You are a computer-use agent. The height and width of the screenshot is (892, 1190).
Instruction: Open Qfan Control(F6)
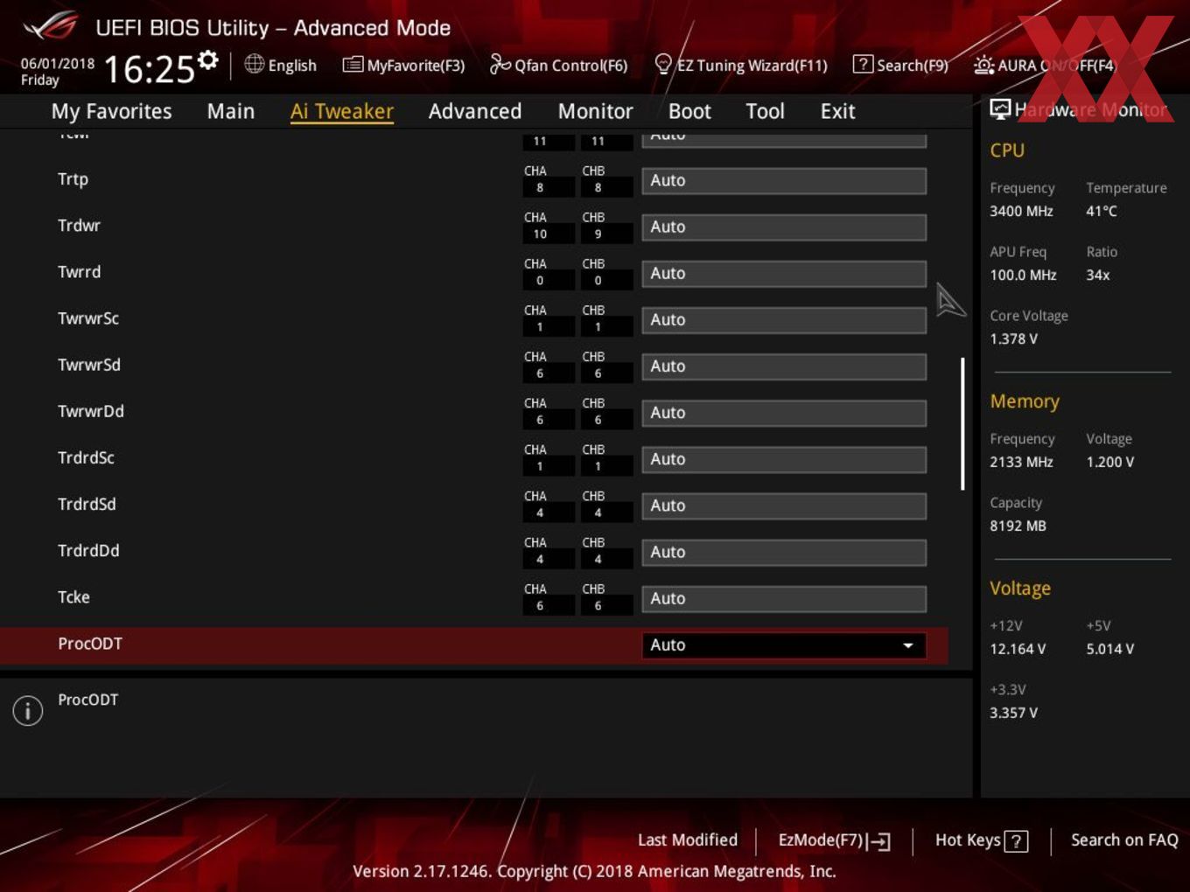tap(558, 65)
